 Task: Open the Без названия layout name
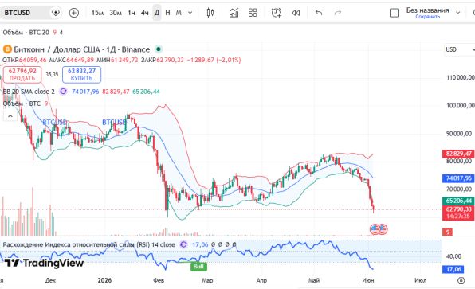(x=427, y=10)
